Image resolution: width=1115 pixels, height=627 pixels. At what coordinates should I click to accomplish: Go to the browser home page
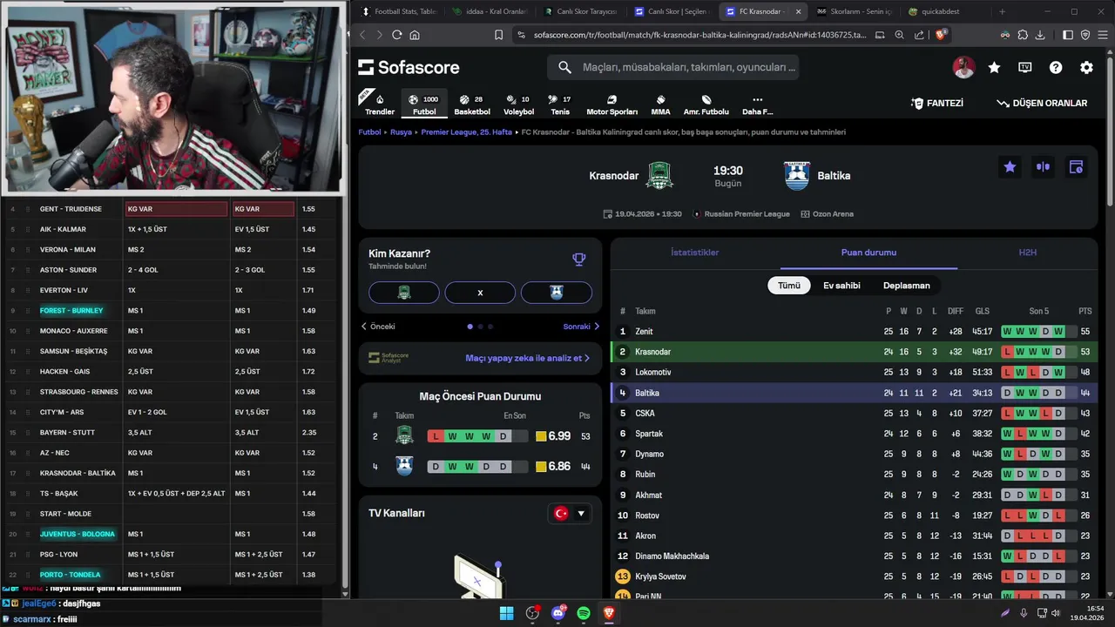pyautogui.click(x=415, y=35)
